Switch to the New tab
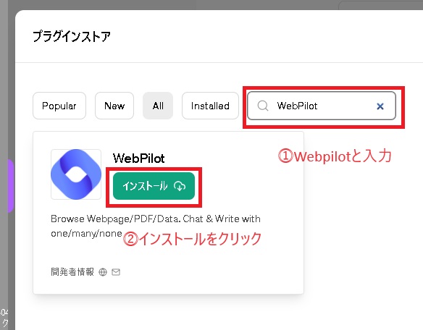Viewport: 423px width, 330px height. (x=114, y=106)
